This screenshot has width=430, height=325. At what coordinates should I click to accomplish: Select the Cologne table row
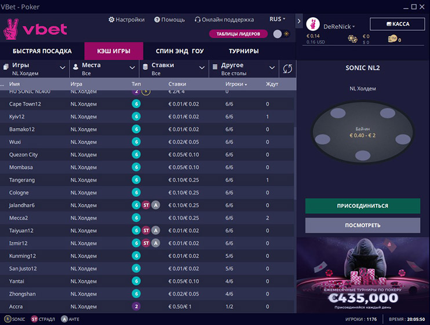pyautogui.click(x=147, y=192)
